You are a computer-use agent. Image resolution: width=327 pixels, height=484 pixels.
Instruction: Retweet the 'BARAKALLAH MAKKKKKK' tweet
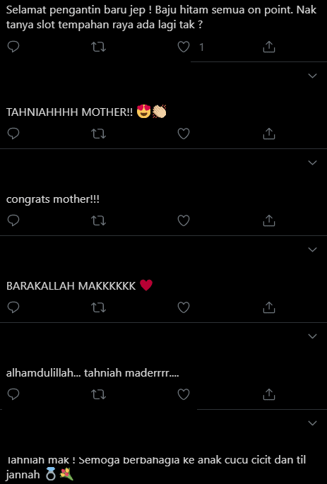98,307
